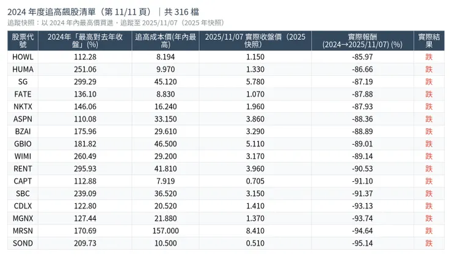Click the BZAI ticker symbol
Image resolution: width=452 pixels, height=257 pixels.
pos(23,131)
